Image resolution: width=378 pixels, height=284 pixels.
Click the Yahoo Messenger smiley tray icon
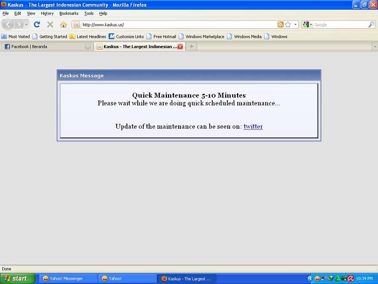click(x=317, y=279)
